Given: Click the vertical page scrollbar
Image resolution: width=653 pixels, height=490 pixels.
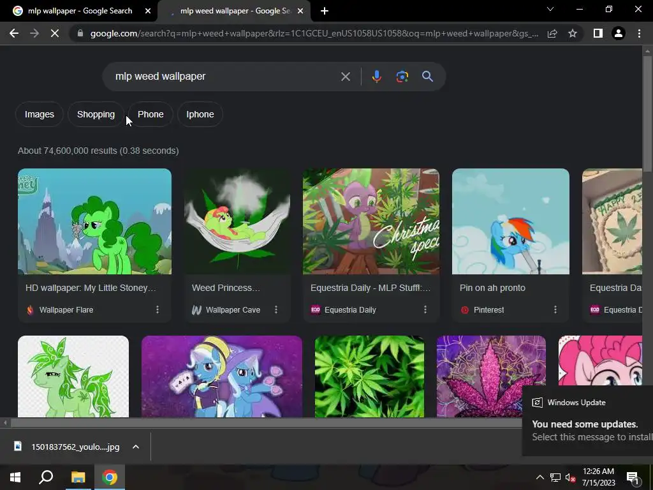Looking at the screenshot, I should (x=647, y=114).
